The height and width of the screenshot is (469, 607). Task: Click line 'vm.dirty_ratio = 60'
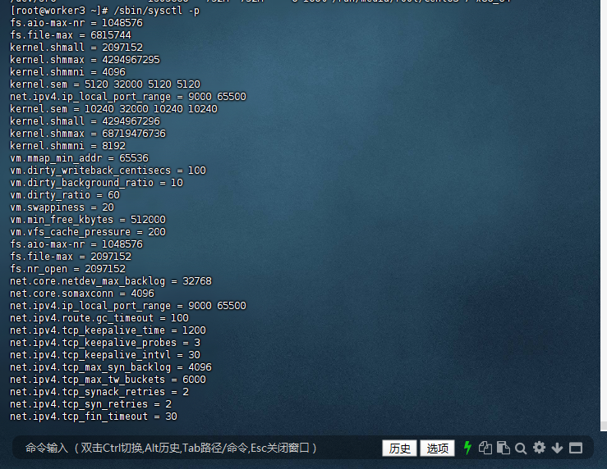pos(65,195)
